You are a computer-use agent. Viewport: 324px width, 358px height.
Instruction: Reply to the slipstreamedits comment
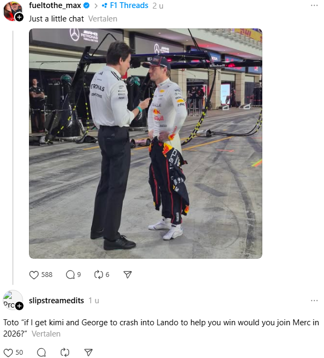(41, 353)
